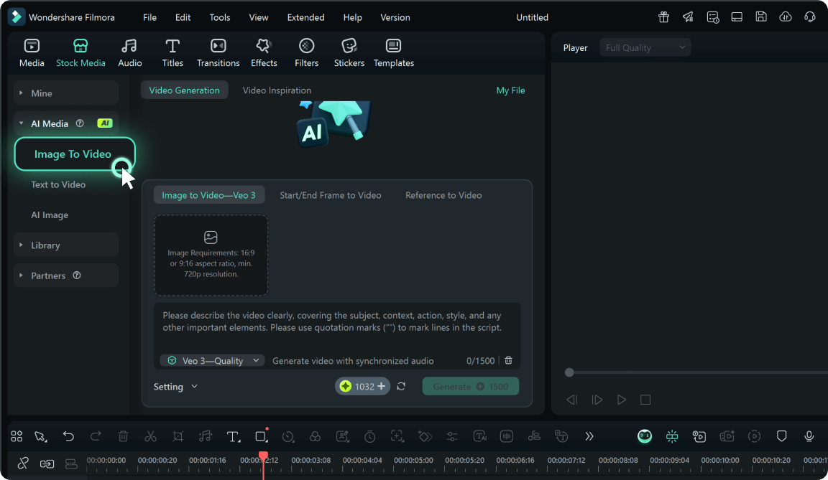Select Image To Video in sidebar

click(75, 154)
